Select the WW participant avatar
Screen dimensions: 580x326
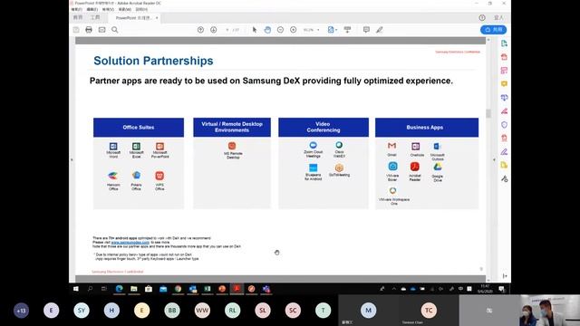(x=202, y=311)
